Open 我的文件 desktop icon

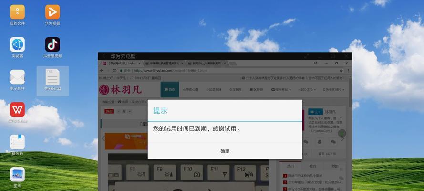[x=17, y=15]
